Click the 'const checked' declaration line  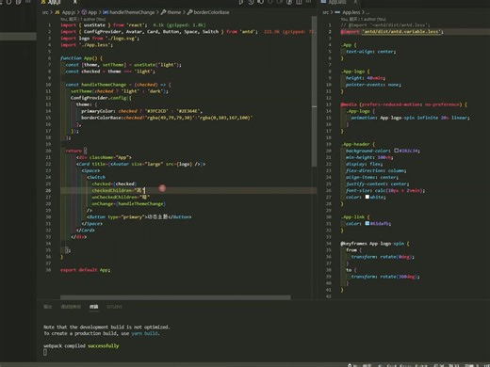coord(110,72)
